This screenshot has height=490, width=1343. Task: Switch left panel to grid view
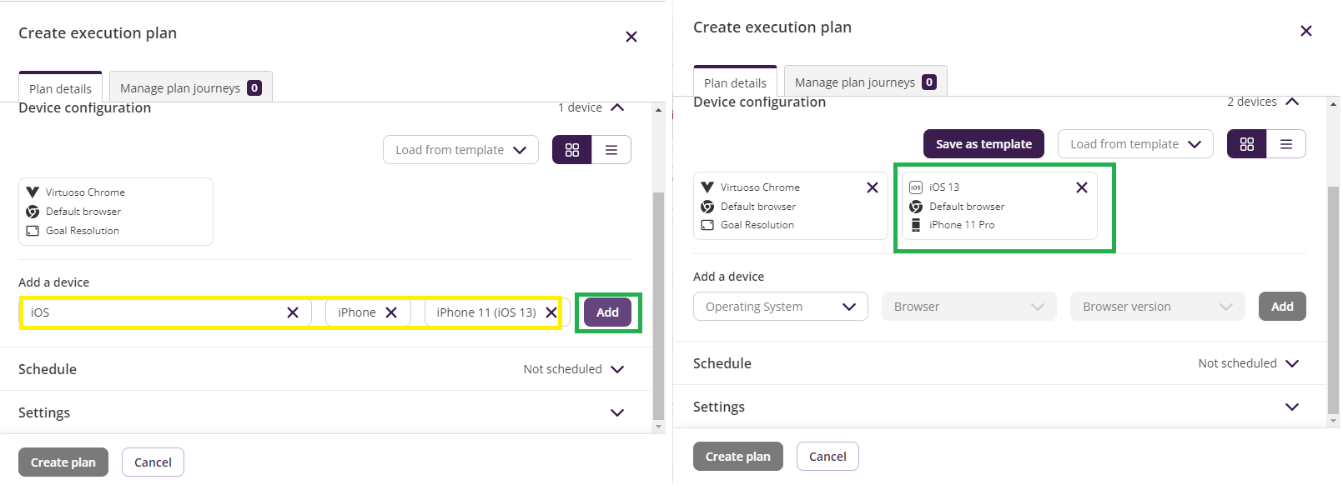(x=571, y=150)
